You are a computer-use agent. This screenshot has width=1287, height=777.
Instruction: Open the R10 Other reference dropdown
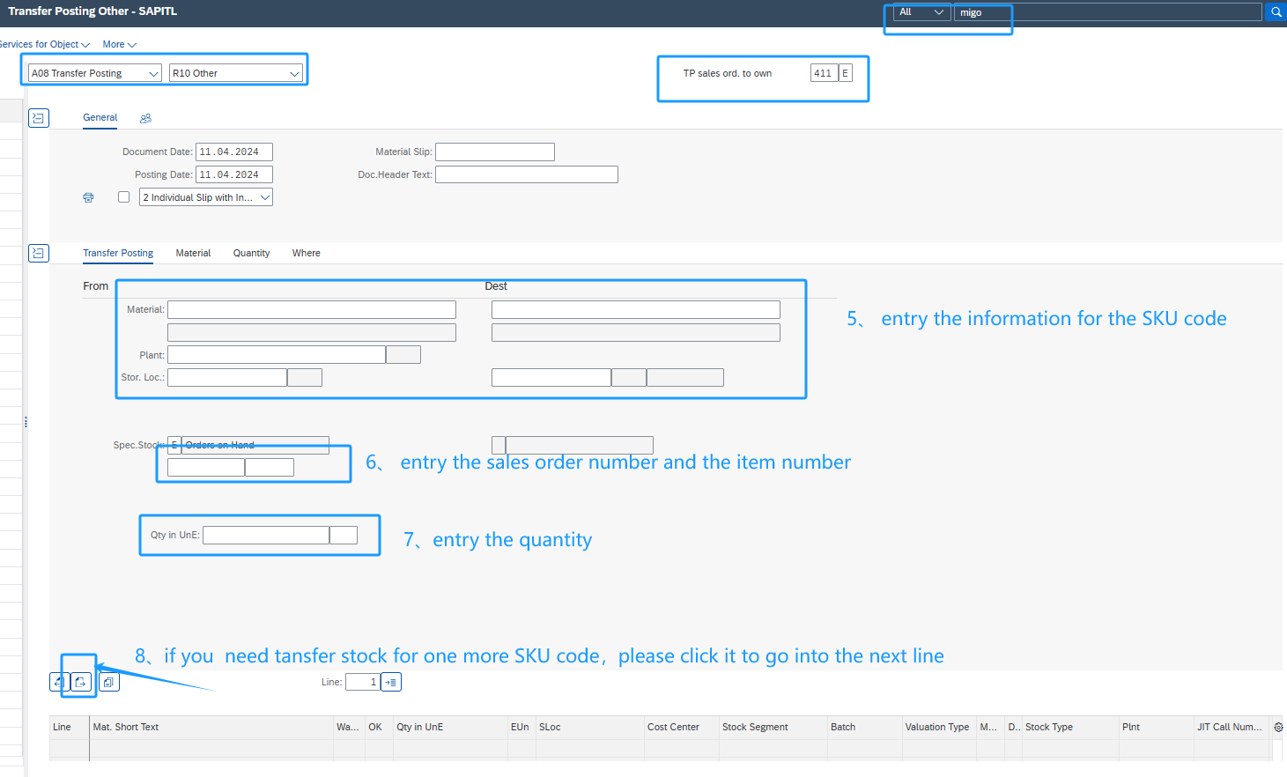pos(236,73)
